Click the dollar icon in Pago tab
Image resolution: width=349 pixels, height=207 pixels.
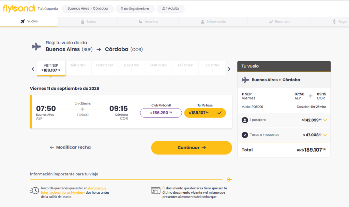click(334, 21)
